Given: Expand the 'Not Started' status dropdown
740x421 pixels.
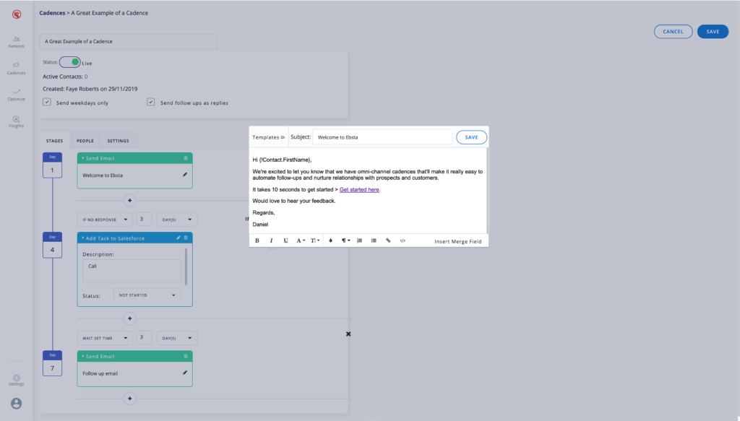Looking at the screenshot, I should [147, 295].
